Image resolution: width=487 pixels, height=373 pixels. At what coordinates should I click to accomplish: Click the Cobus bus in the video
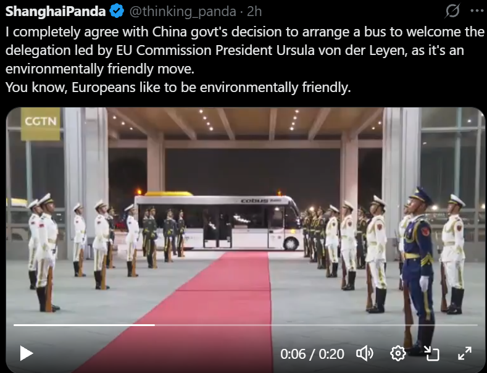219,222
